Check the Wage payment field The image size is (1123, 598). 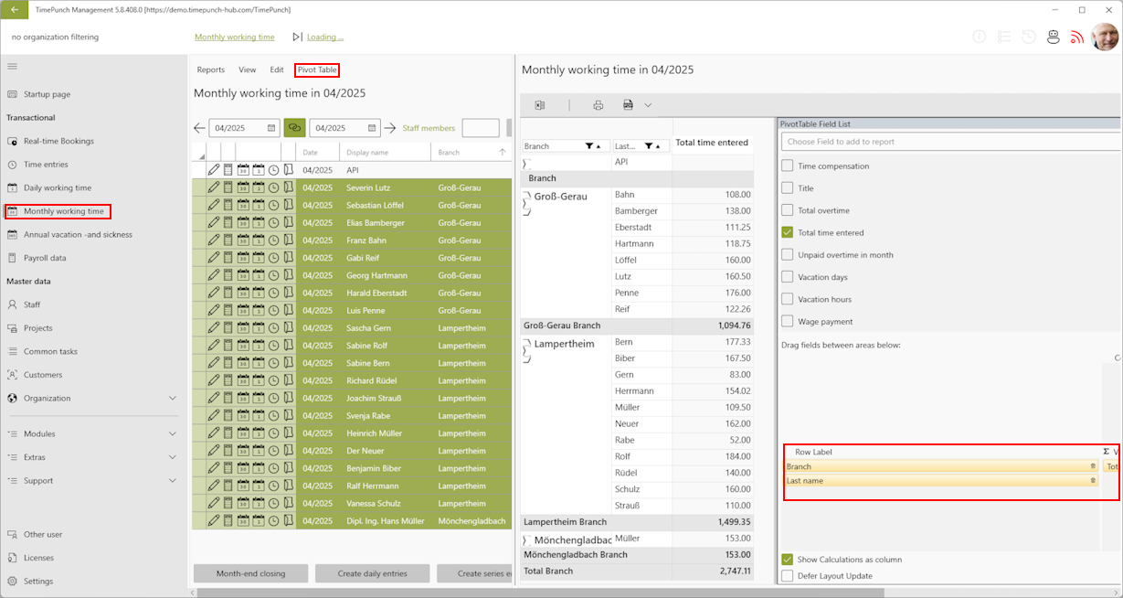[787, 321]
